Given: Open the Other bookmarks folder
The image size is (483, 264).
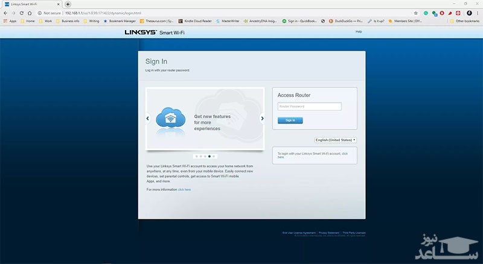Looking at the screenshot, I should click(465, 20).
